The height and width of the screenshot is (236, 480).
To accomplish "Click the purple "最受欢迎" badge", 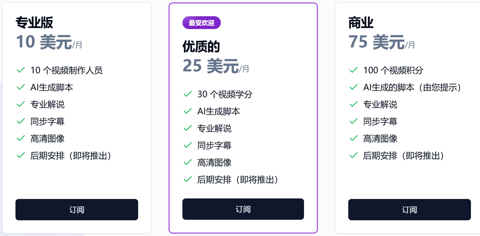I will pyautogui.click(x=201, y=23).
